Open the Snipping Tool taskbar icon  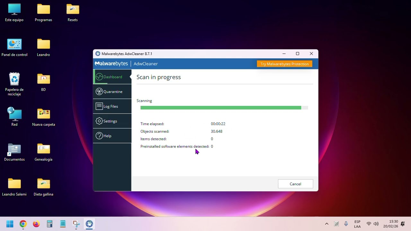pos(76,224)
